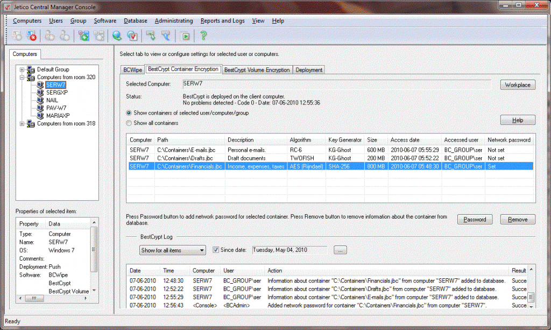
Task: Open the Administrating menu
Action: [x=174, y=21]
